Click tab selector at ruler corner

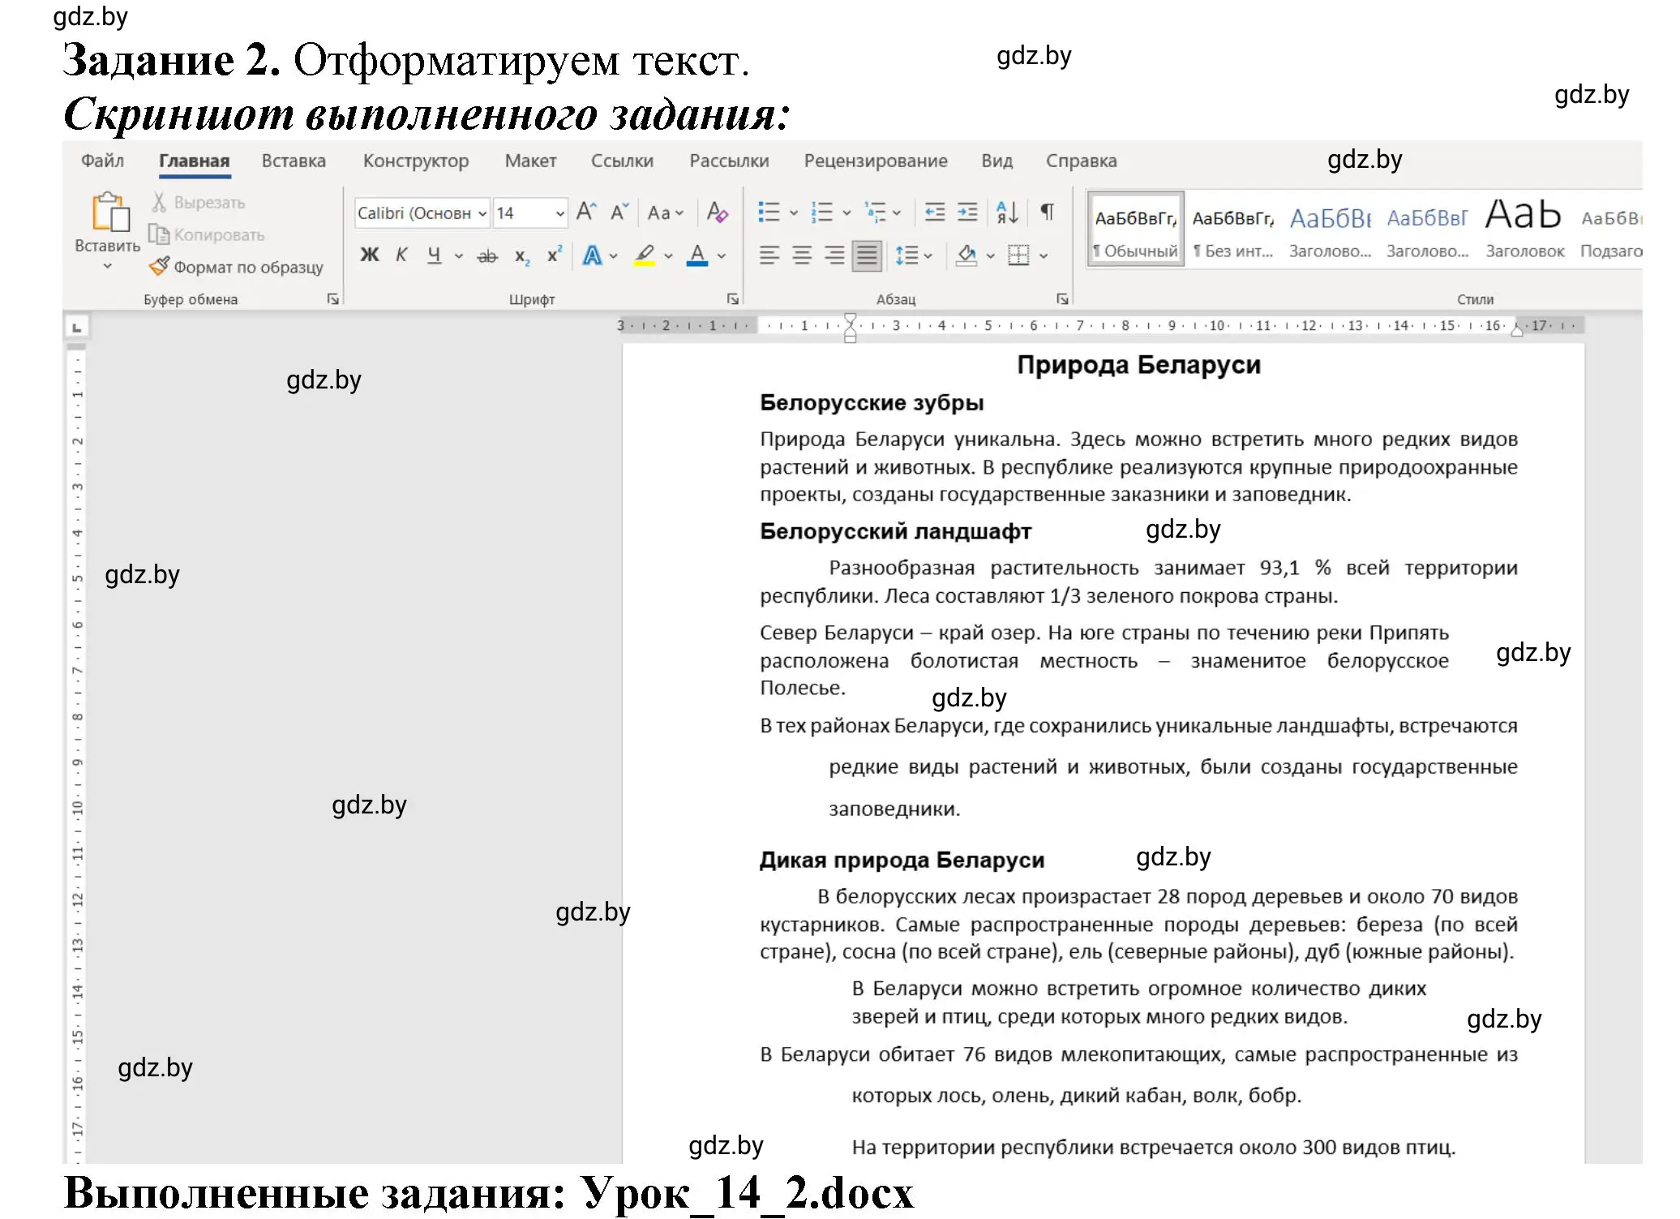pyautogui.click(x=77, y=328)
